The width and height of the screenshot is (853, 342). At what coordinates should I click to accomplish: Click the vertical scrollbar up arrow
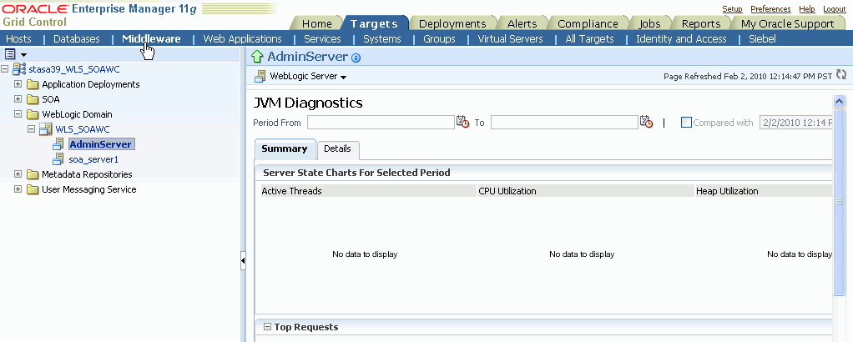click(x=839, y=101)
